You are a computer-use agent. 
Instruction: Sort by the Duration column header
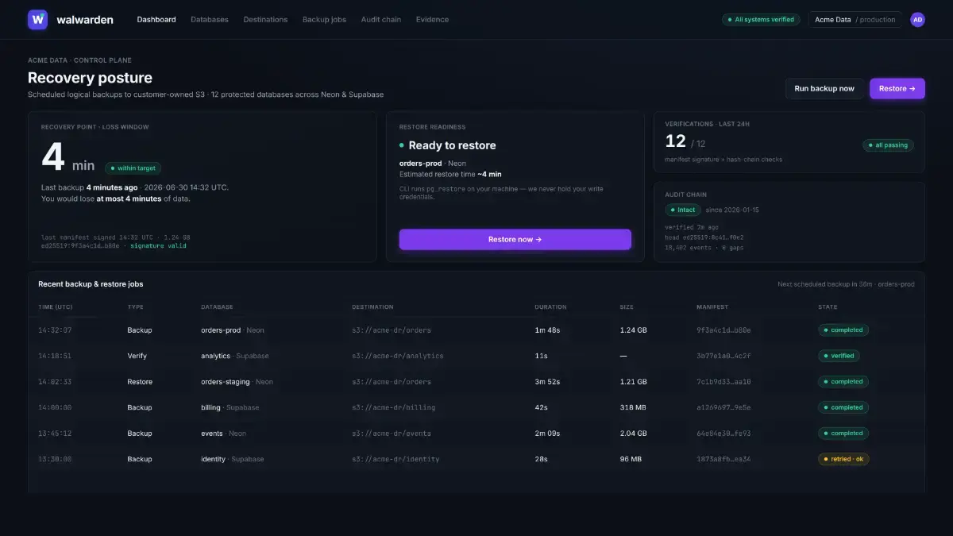click(550, 307)
